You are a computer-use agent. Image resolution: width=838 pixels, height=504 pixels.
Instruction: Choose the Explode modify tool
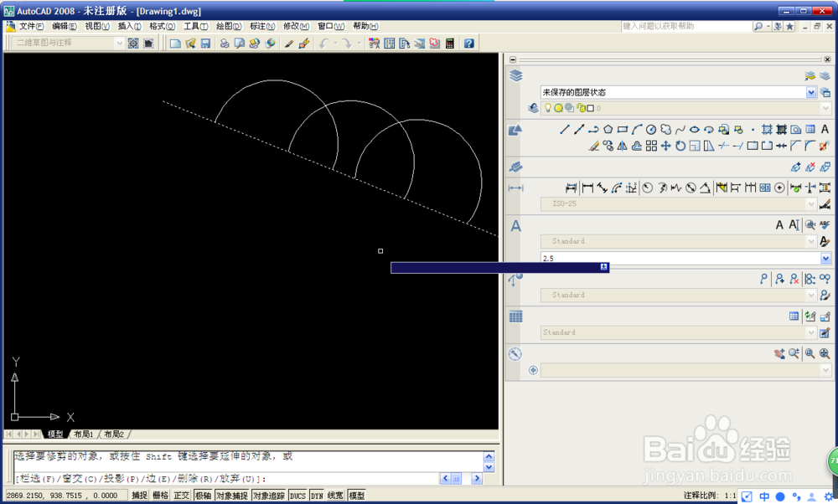click(x=825, y=146)
